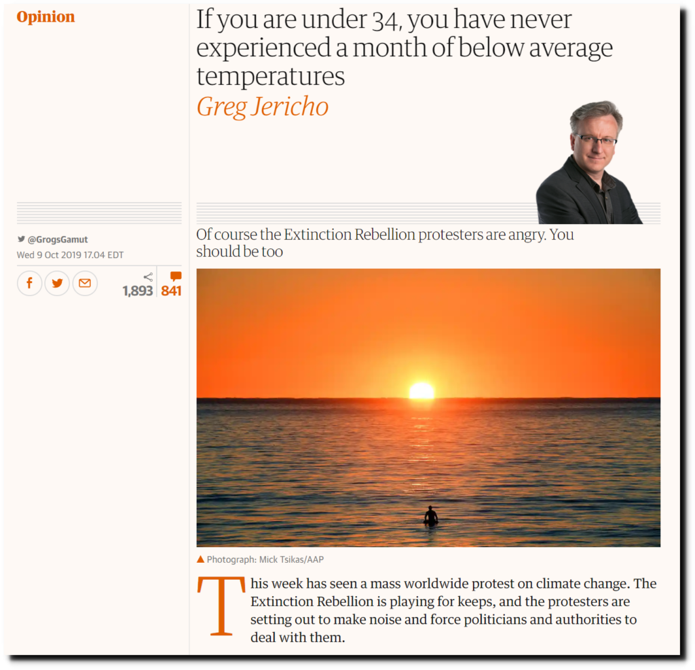The image size is (695, 670).
Task: Click the Wed 9 Oct 2019 timestamp
Action: coord(70,255)
